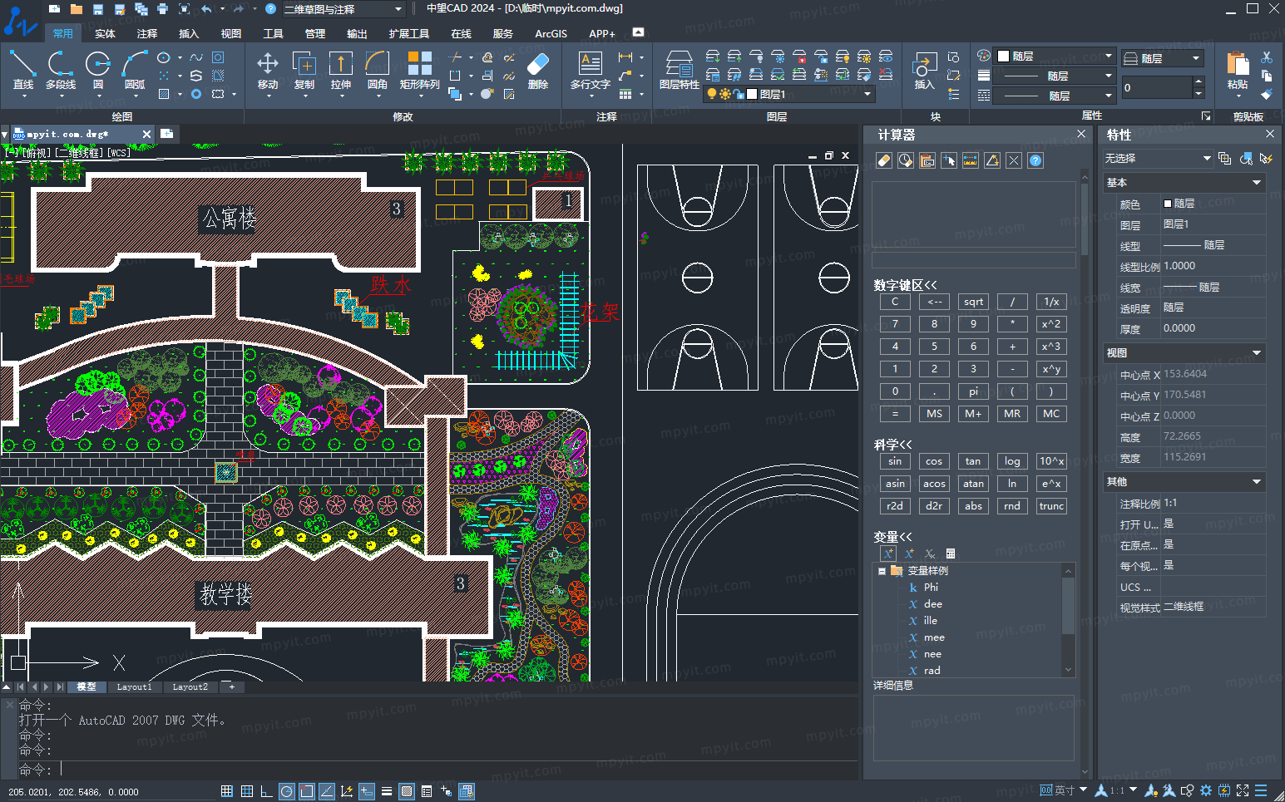The width and height of the screenshot is (1285, 802).
Task: Switch to the Layout1 tab
Action: 134,686
